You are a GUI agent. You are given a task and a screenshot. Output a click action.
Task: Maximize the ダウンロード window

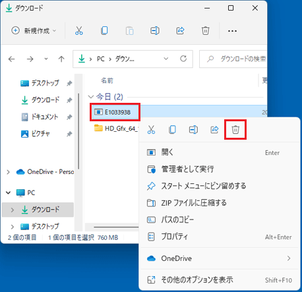(231, 8)
